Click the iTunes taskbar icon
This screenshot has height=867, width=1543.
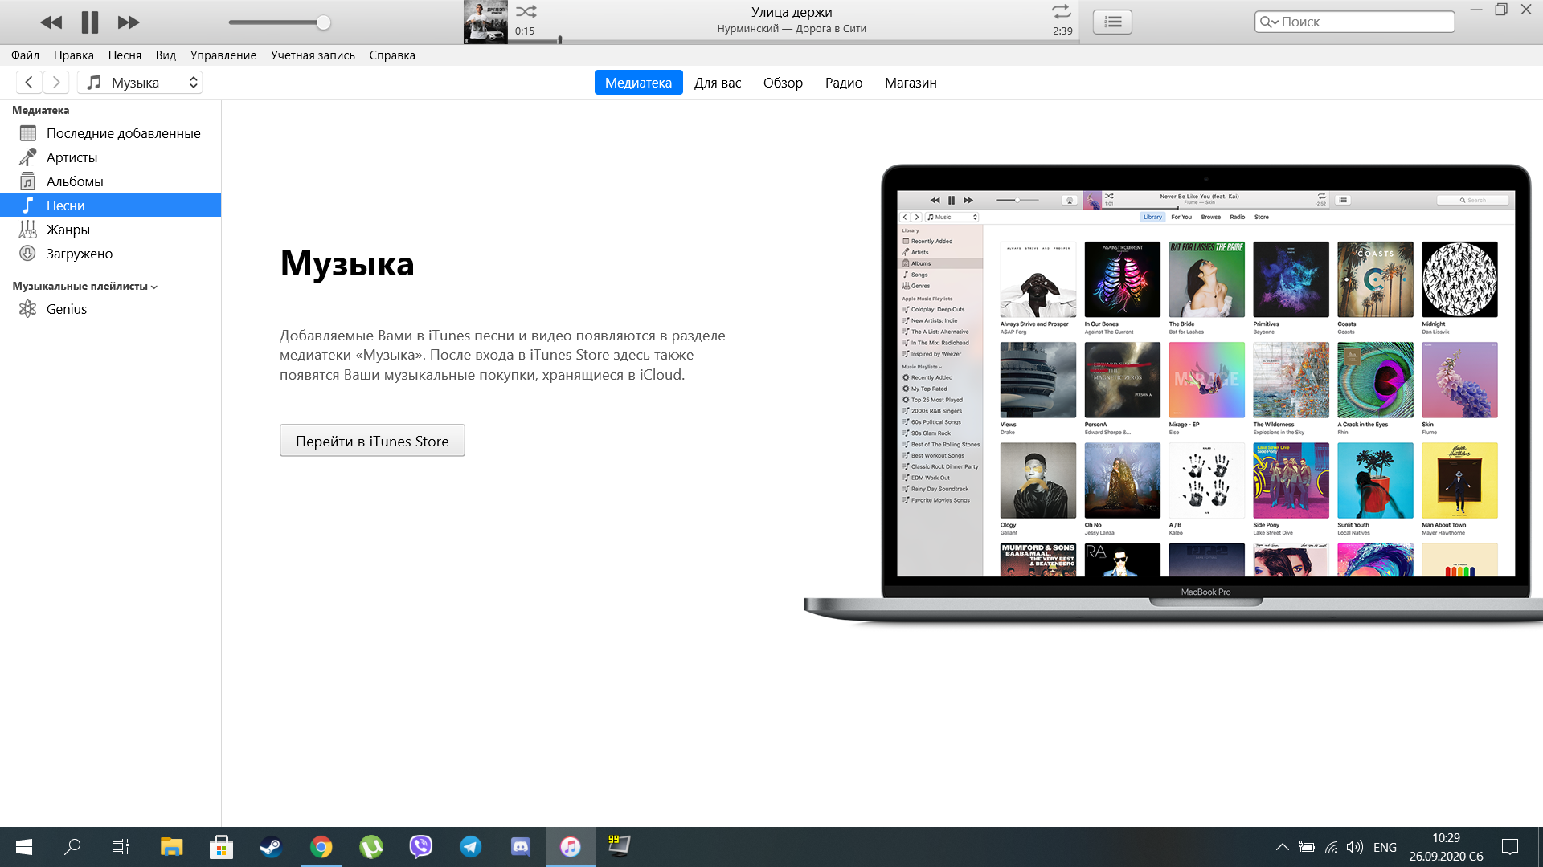click(x=571, y=847)
